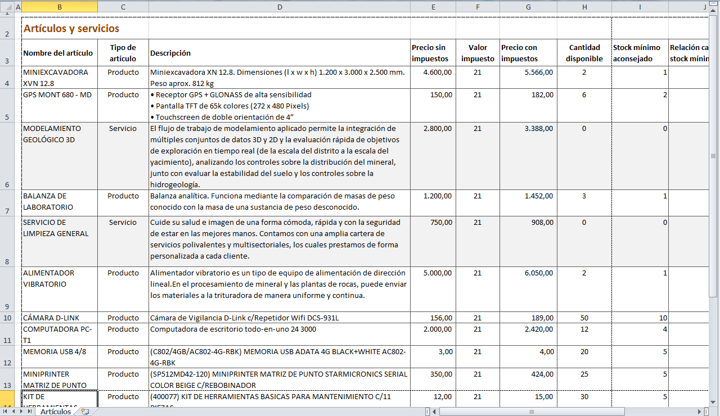Image resolution: width=720 pixels, height=416 pixels.
Task: Select the price with tax cell '189,00'
Action: (x=528, y=318)
